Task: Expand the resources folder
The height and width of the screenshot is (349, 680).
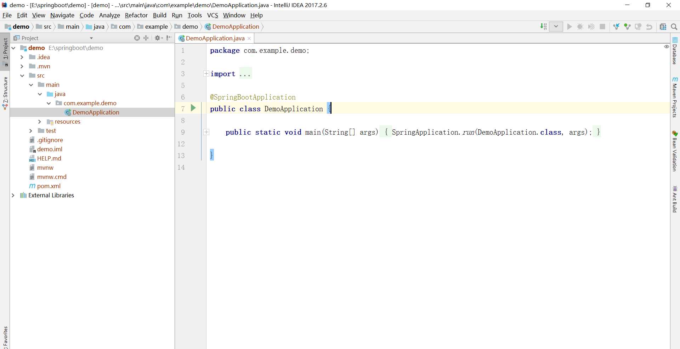Action: (x=40, y=122)
